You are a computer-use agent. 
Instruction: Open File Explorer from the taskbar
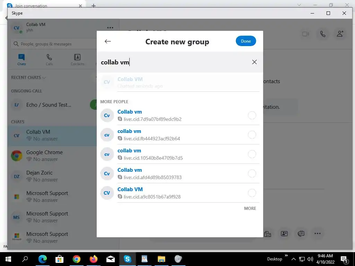[x=162, y=259]
